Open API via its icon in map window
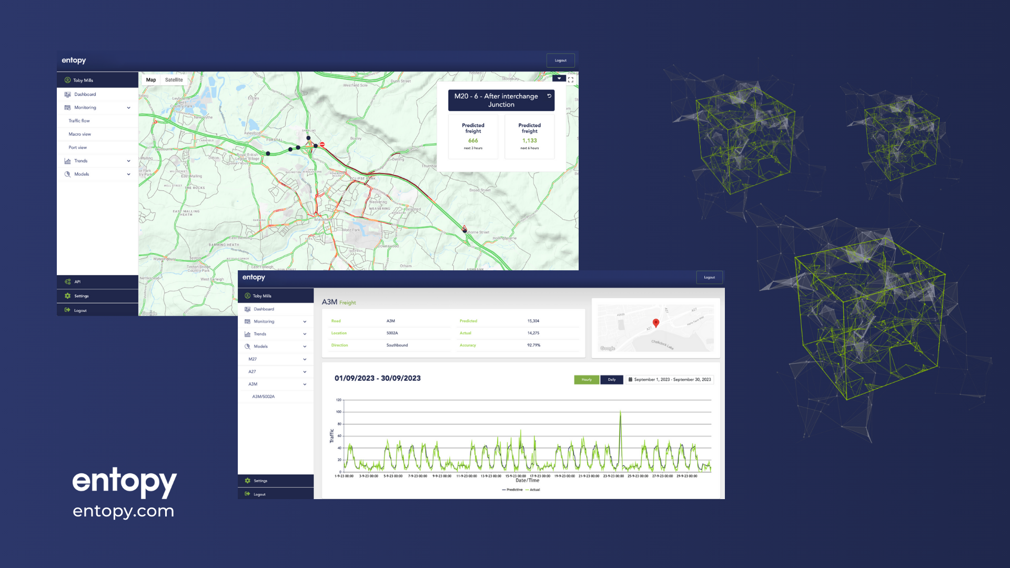 pyautogui.click(x=67, y=282)
